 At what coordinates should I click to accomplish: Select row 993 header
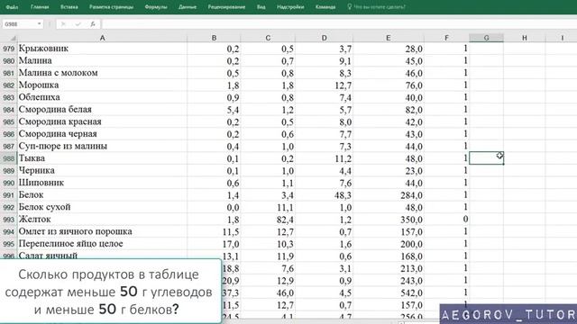(x=8, y=220)
